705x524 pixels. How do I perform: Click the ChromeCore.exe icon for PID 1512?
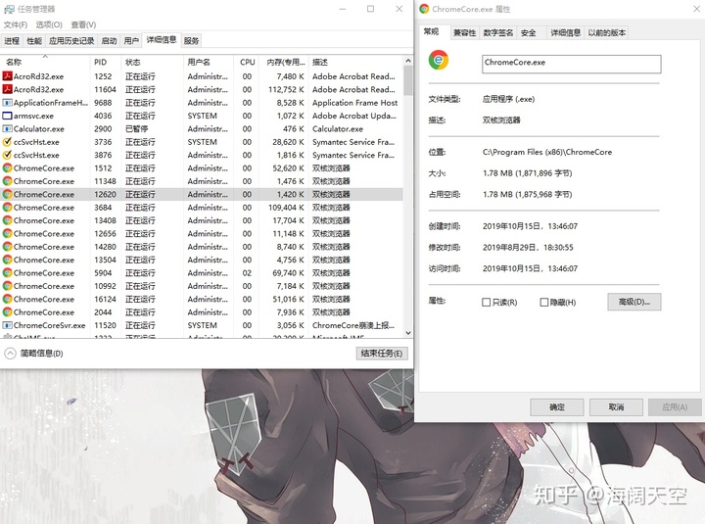coord(7,167)
